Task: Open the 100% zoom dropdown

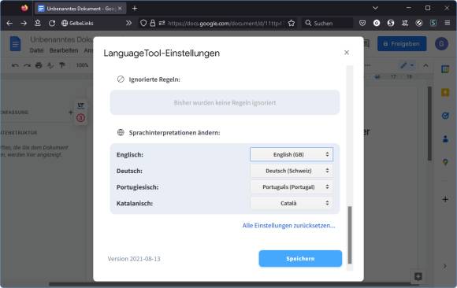Action: [82, 65]
